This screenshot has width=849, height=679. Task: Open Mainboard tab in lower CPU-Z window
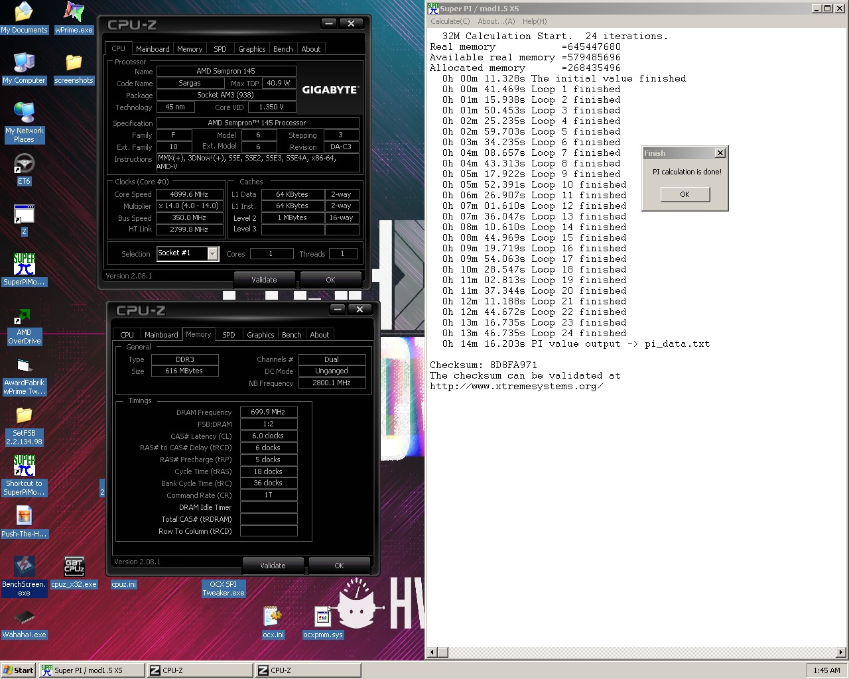[x=161, y=335]
